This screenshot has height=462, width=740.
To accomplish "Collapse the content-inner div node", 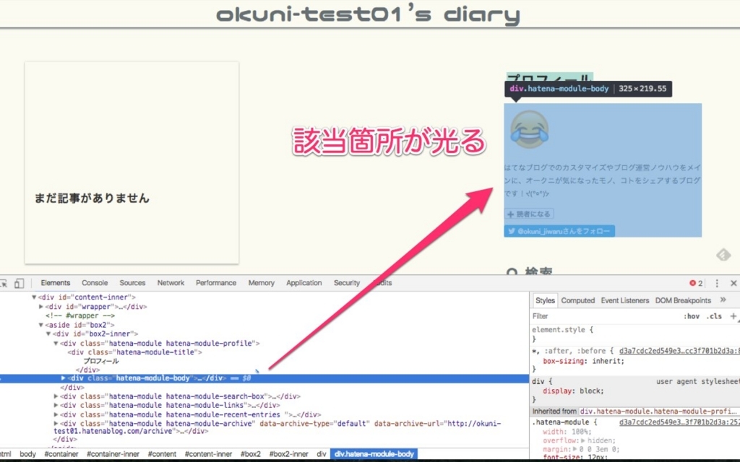I will pos(34,297).
